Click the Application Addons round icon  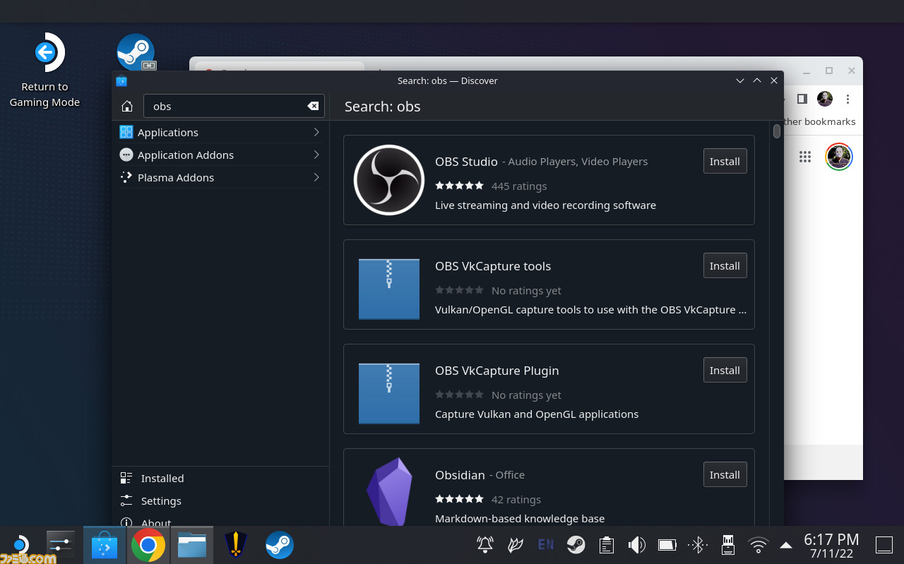(x=126, y=155)
